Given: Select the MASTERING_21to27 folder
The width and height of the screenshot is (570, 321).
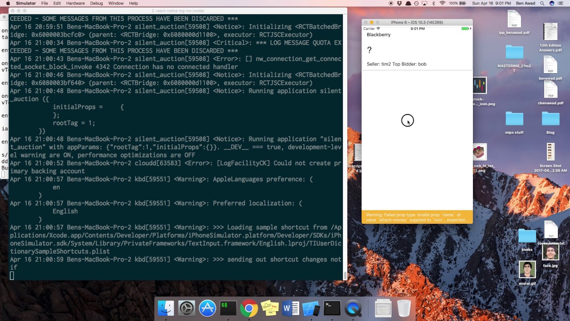Looking at the screenshot, I should pyautogui.click(x=514, y=58).
